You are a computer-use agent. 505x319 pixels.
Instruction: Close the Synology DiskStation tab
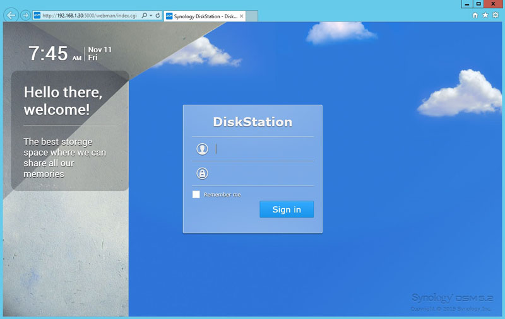[242, 16]
